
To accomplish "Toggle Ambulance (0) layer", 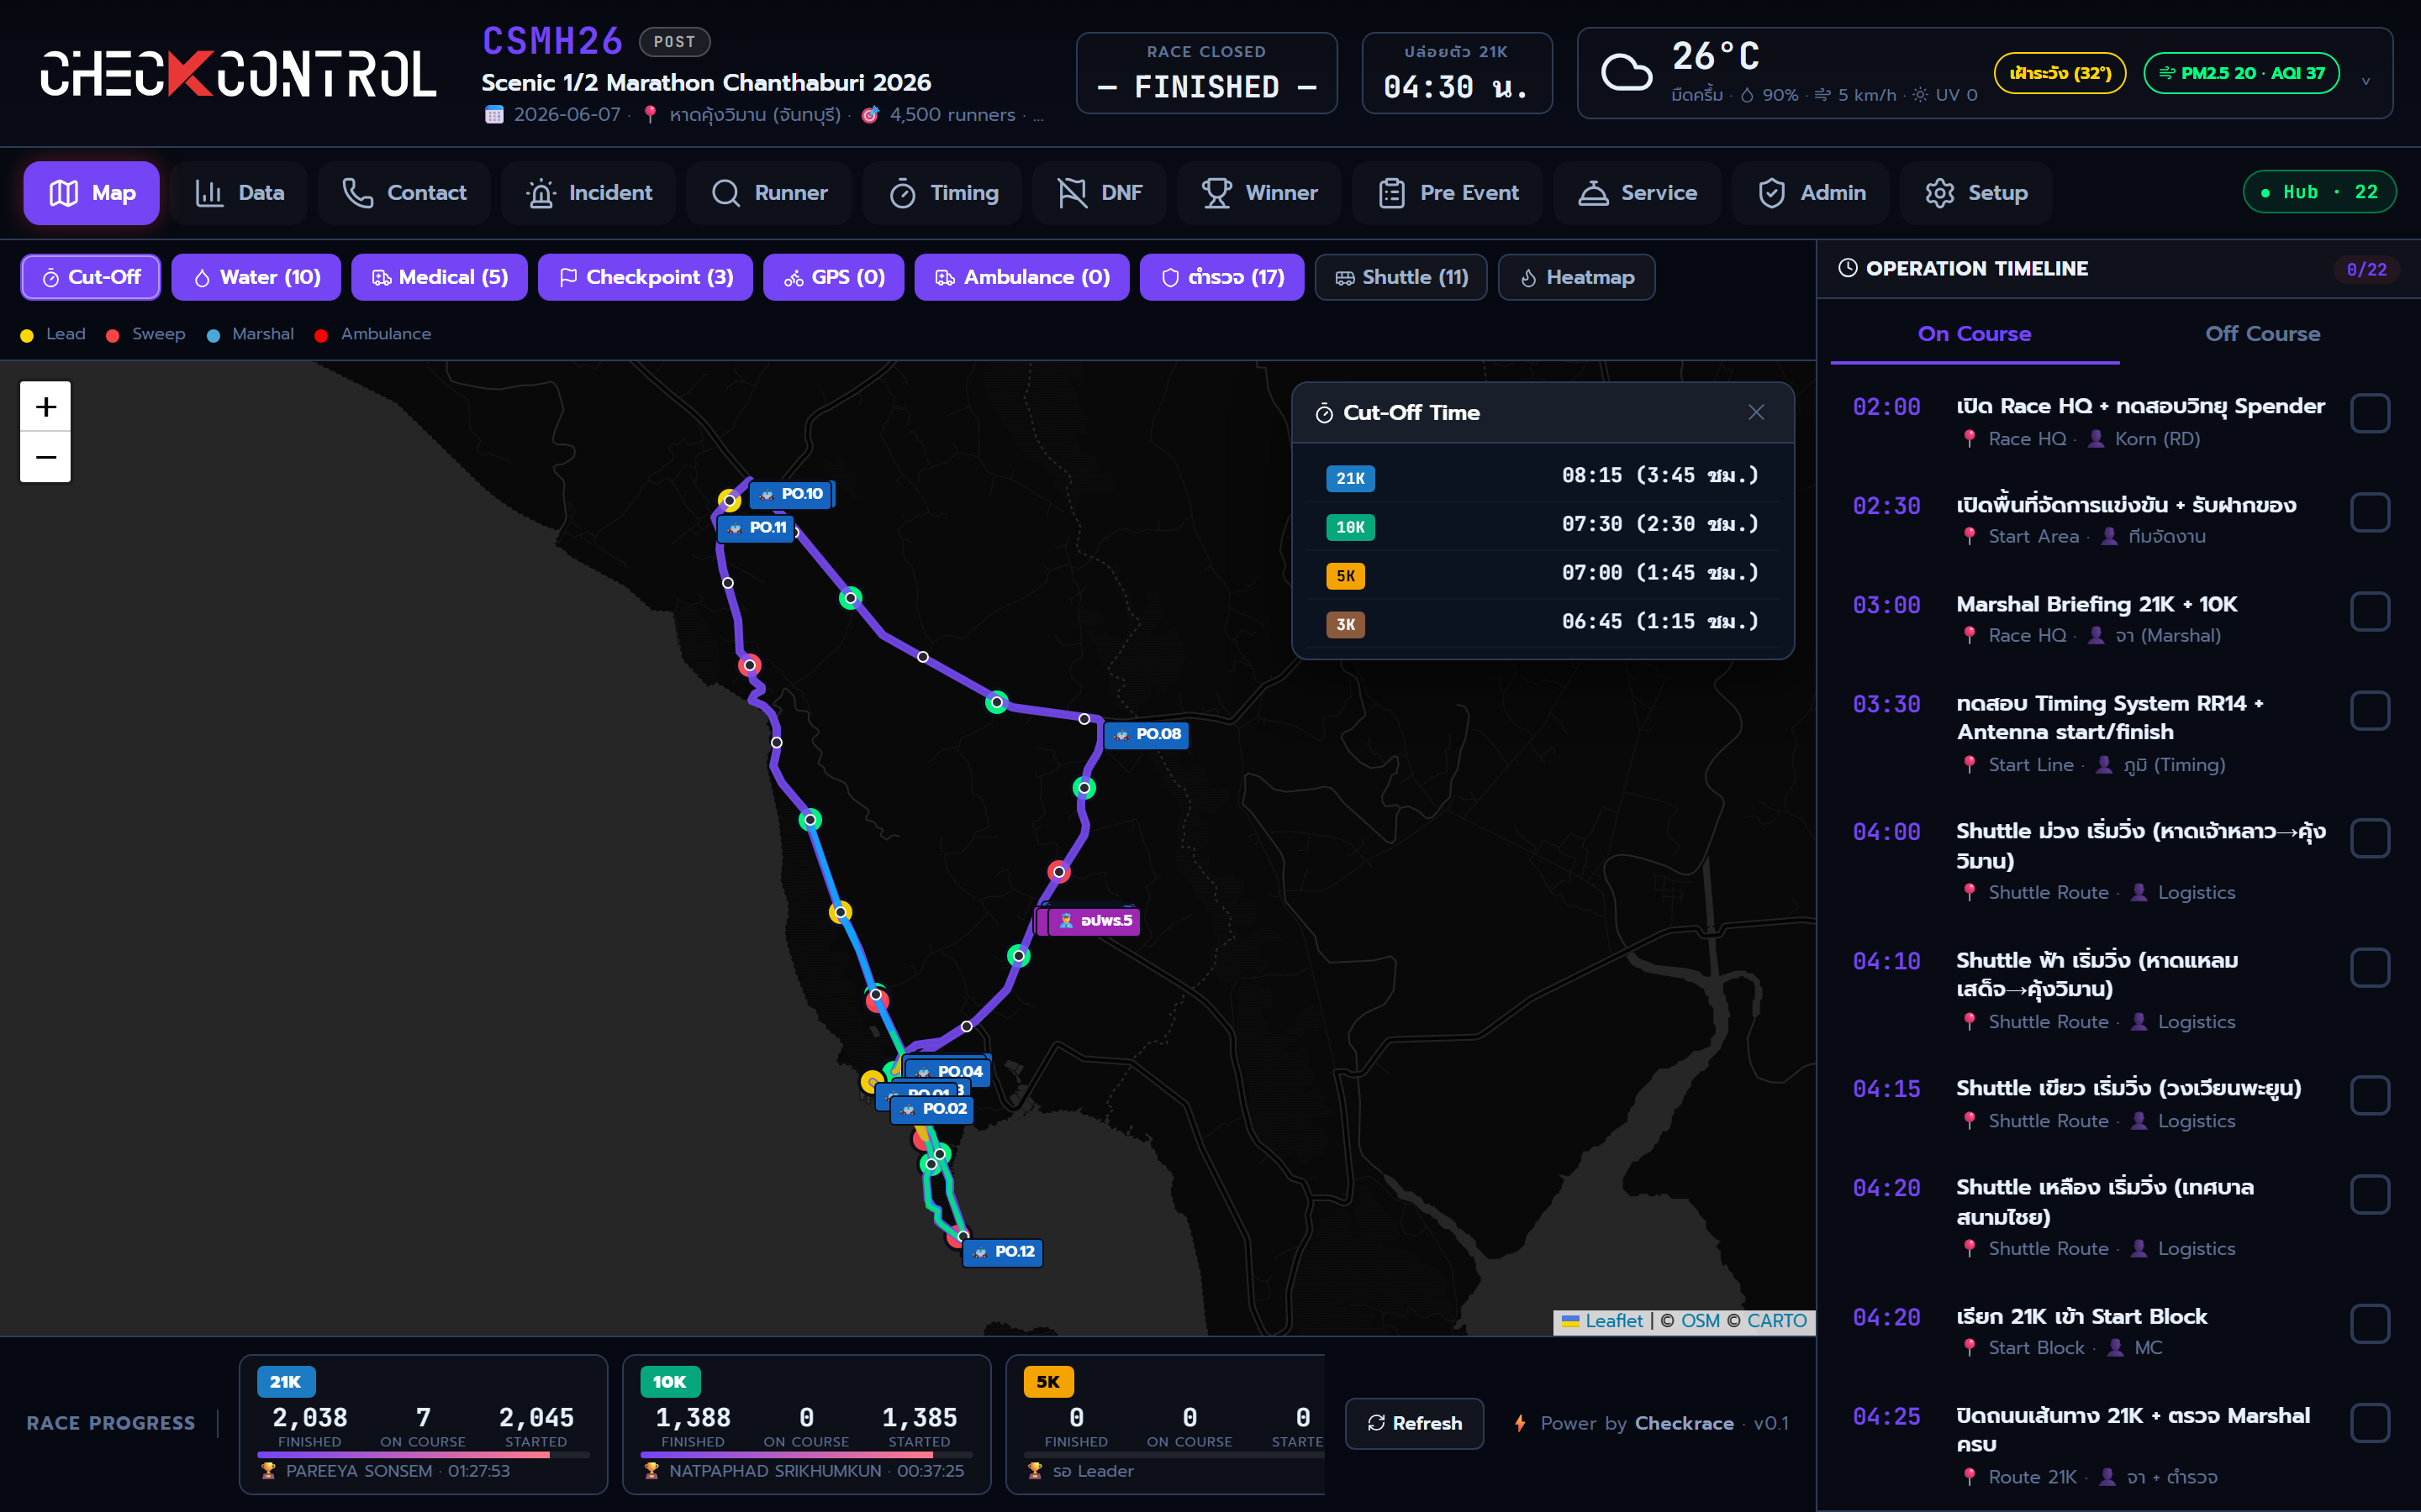I will coord(1021,277).
